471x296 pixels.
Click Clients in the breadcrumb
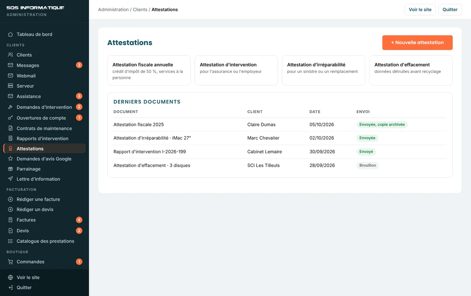pyautogui.click(x=140, y=9)
